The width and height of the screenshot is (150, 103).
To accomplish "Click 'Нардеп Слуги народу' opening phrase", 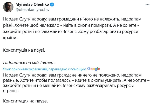I will point(25,19).
